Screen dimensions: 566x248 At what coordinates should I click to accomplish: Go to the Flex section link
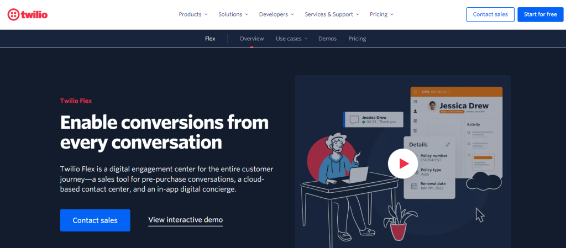[x=210, y=39]
